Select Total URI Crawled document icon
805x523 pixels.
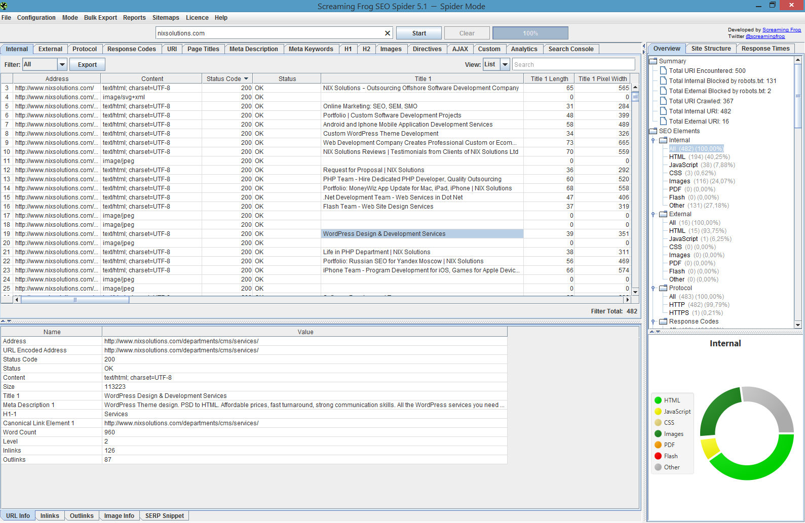(x=663, y=101)
